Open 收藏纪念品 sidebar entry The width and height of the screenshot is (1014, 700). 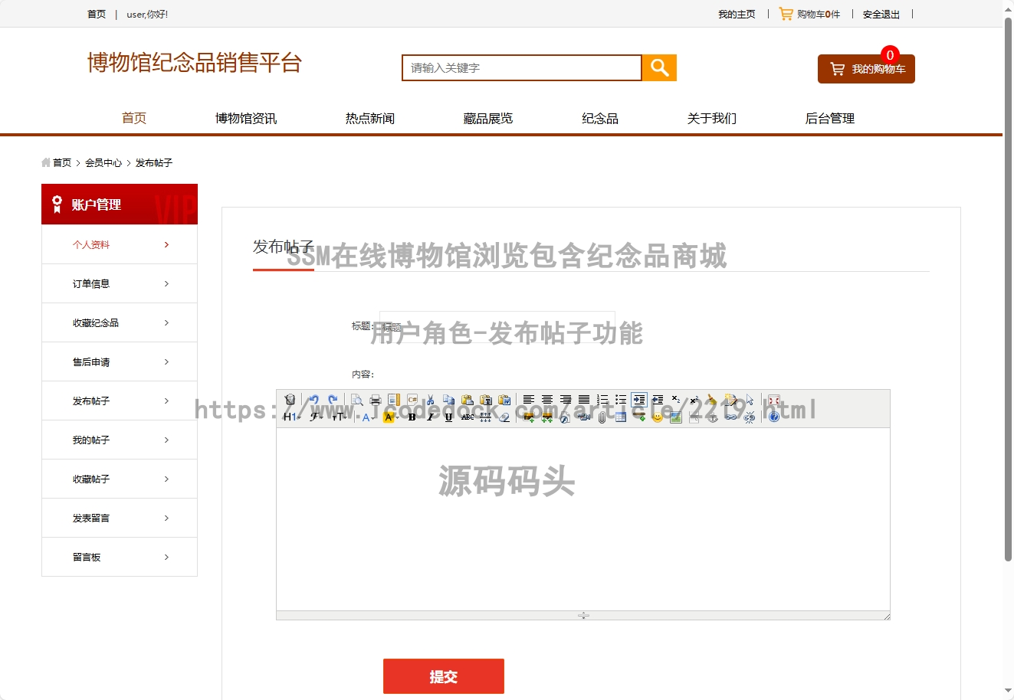click(120, 322)
